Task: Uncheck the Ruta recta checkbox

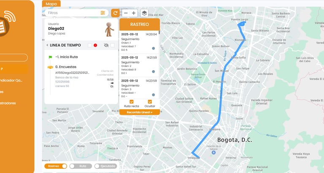Action: click(132, 102)
